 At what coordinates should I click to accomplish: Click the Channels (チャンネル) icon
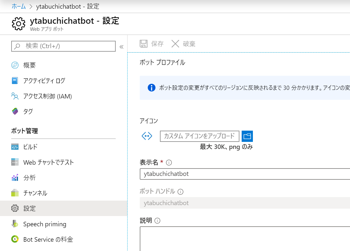tap(15, 193)
